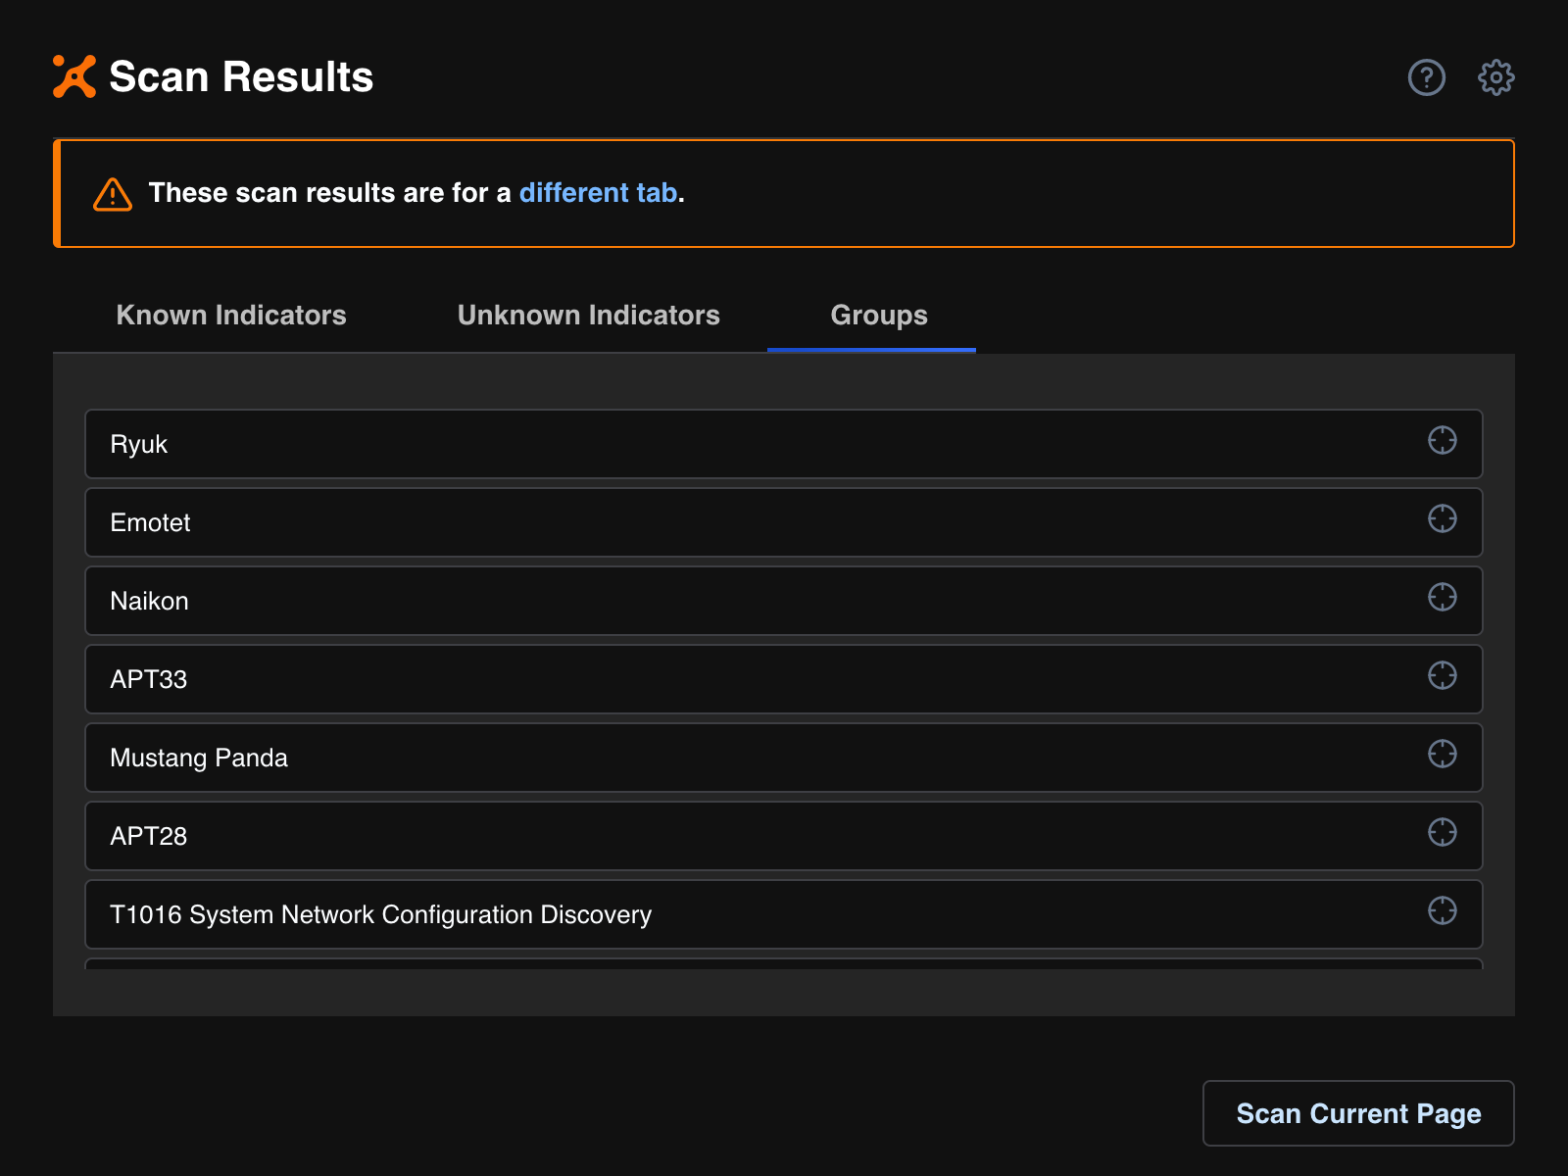Screen dimensions: 1568x1176
Task: Click the target icon for APT33
Action: pyautogui.click(x=1442, y=676)
